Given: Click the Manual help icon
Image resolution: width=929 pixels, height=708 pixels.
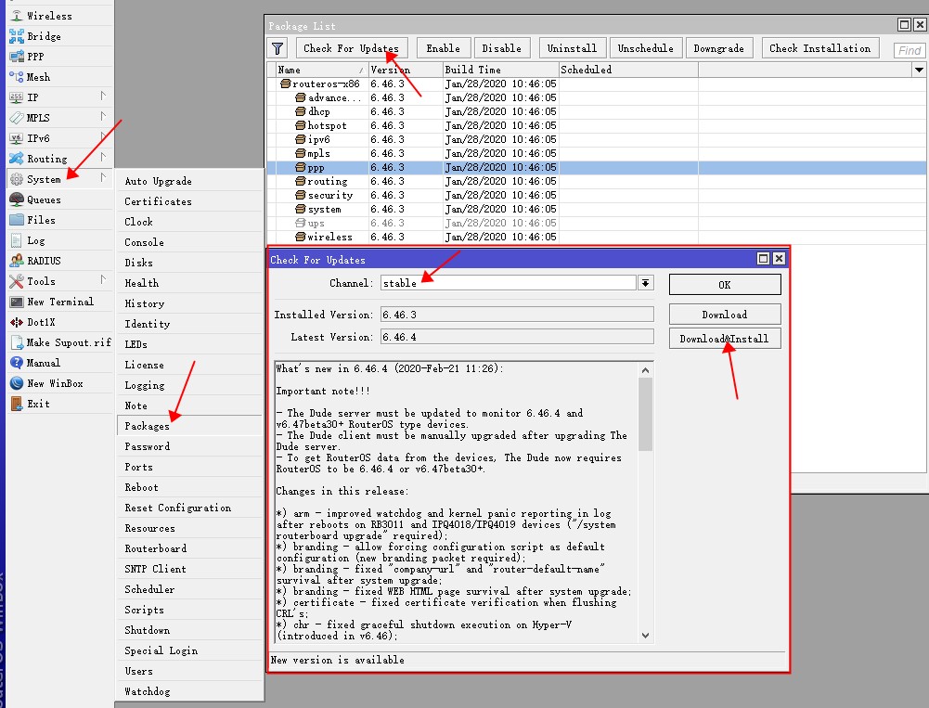Looking at the screenshot, I should [x=17, y=363].
